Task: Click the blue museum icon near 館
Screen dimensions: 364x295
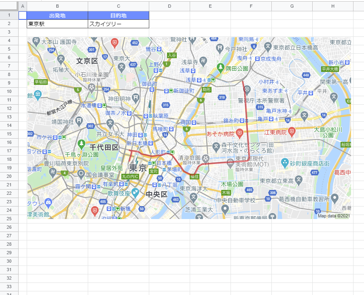Action: point(38,94)
